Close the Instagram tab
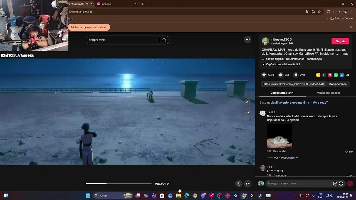The width and height of the screenshot is (356, 200). click(x=136, y=4)
